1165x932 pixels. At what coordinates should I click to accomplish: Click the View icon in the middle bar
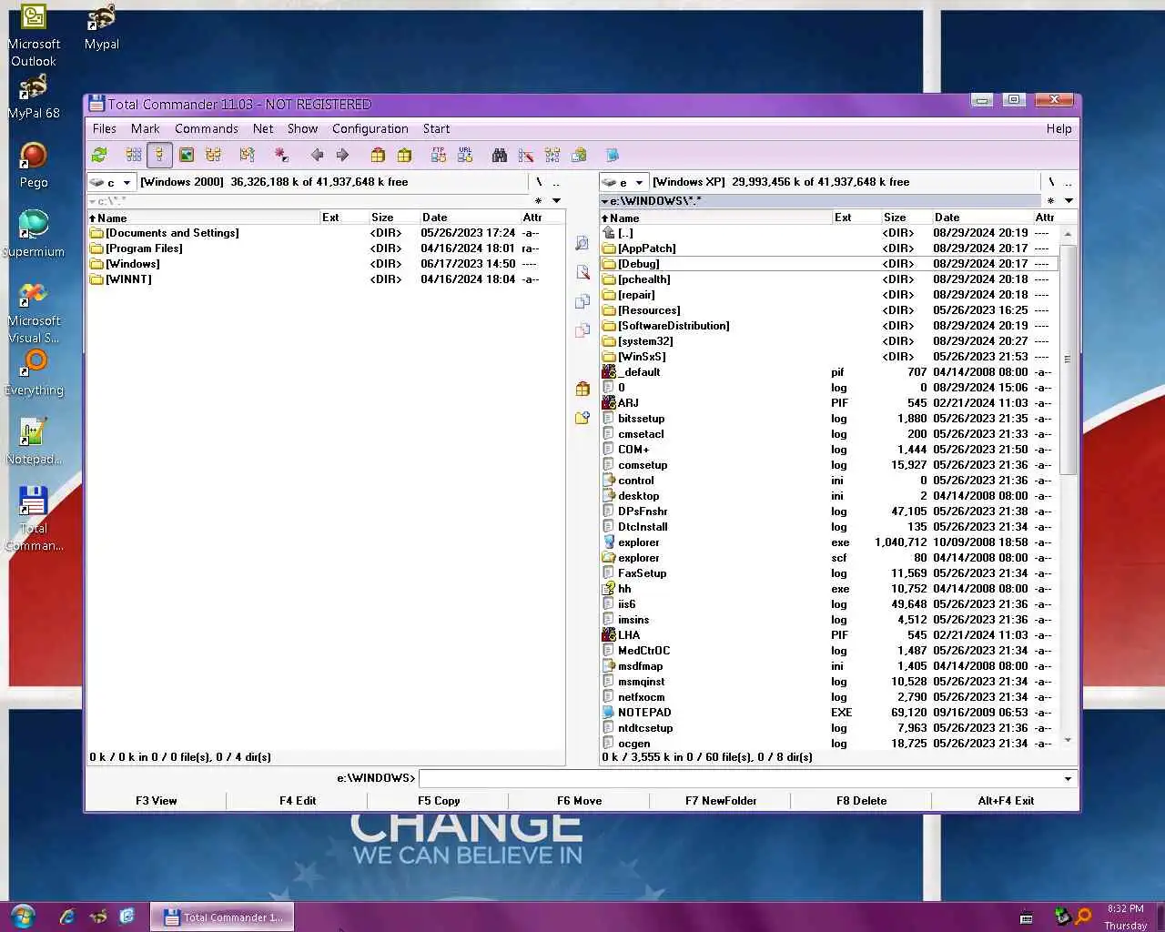point(582,244)
